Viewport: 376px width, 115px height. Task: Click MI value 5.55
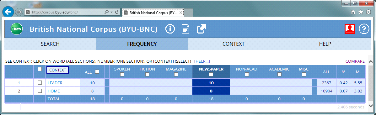pyautogui.click(x=358, y=83)
